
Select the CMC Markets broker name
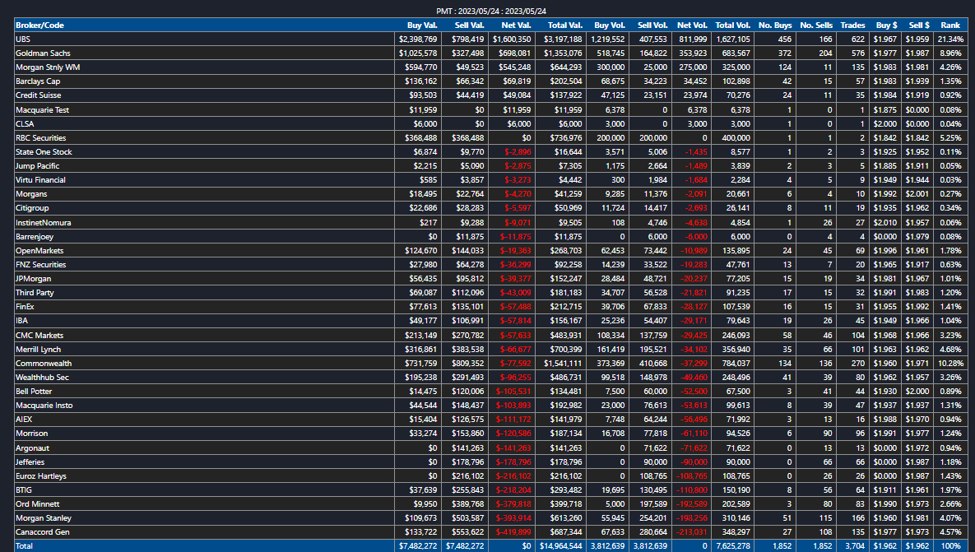pyautogui.click(x=39, y=335)
